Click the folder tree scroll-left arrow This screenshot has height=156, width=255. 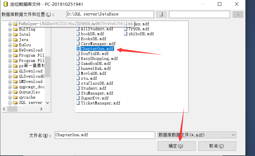click(x=4, y=109)
